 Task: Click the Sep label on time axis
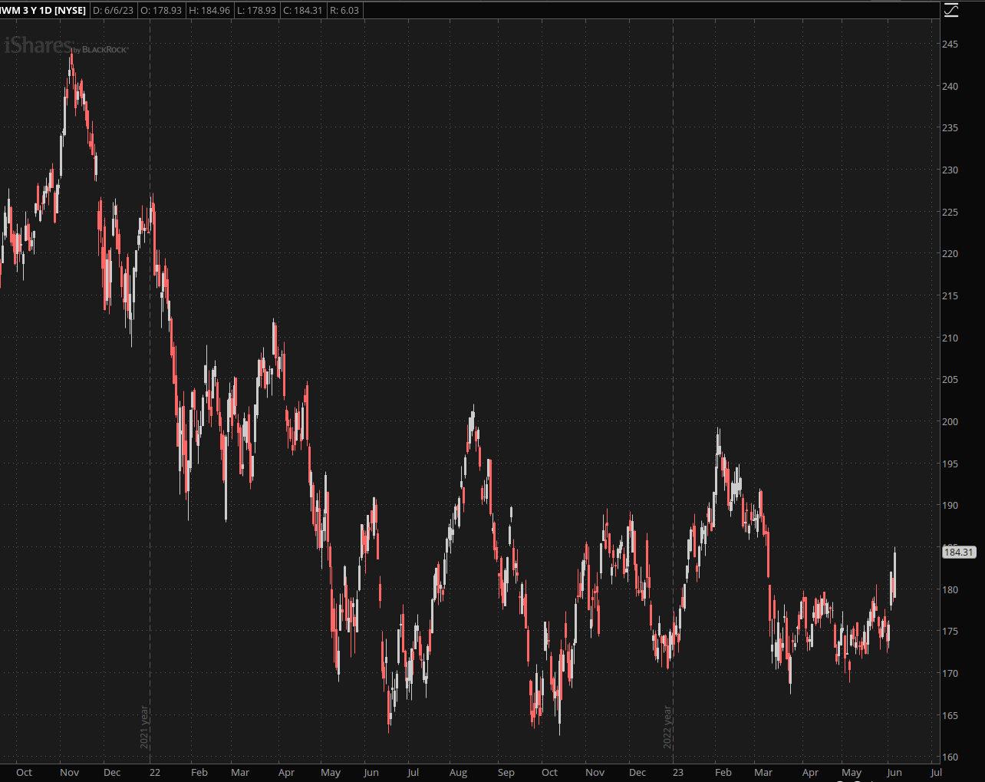[x=506, y=773]
